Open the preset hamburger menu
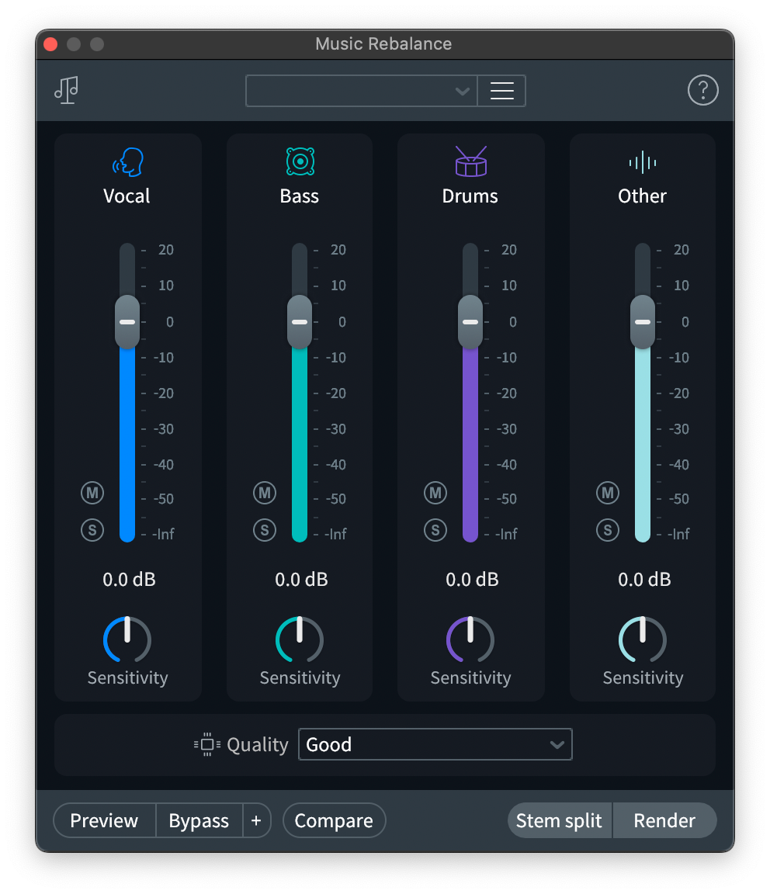Screen dimensions: 770x894 [501, 90]
